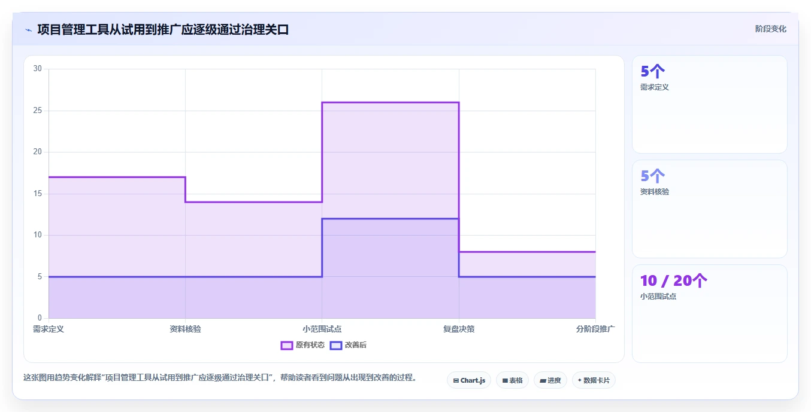
Task: Click the Chart.js tag
Action: click(x=469, y=380)
